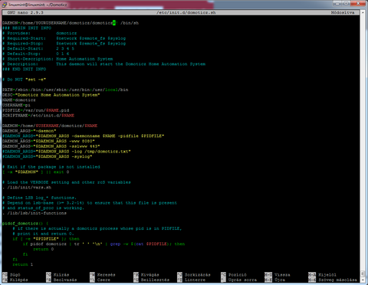Click the GNU nano 2.9.3 header text
Image resolution: width=368 pixels, height=285 pixels.
(25, 12)
